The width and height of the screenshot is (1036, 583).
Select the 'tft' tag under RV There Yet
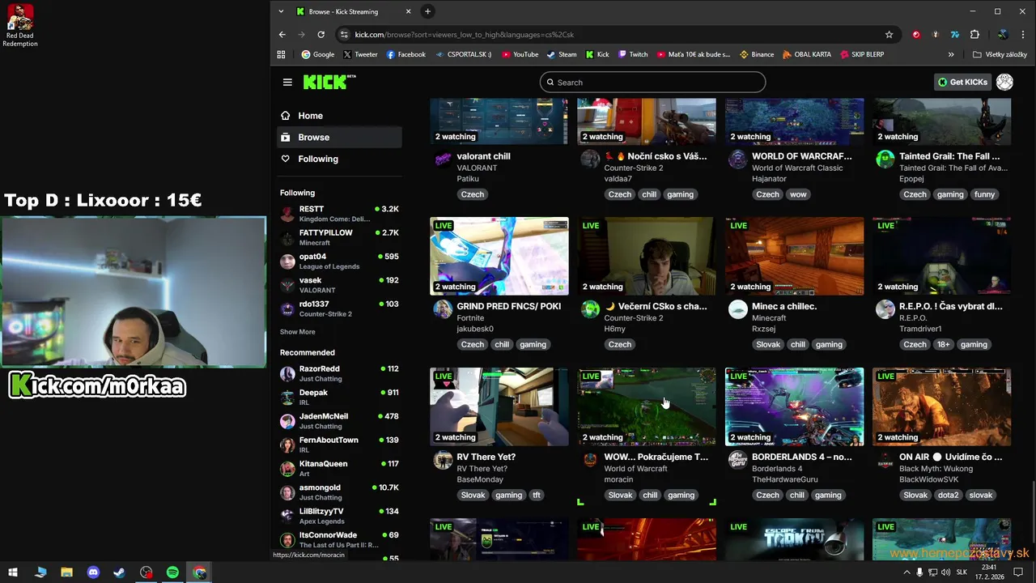[x=536, y=495]
